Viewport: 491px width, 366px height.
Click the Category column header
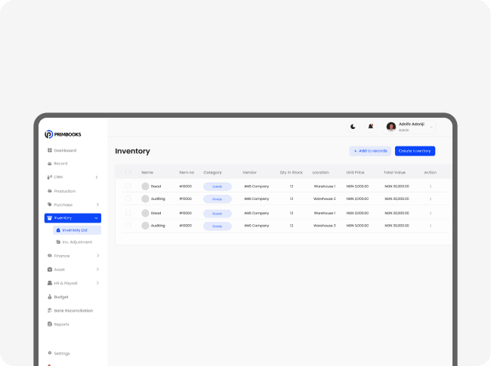pos(212,172)
